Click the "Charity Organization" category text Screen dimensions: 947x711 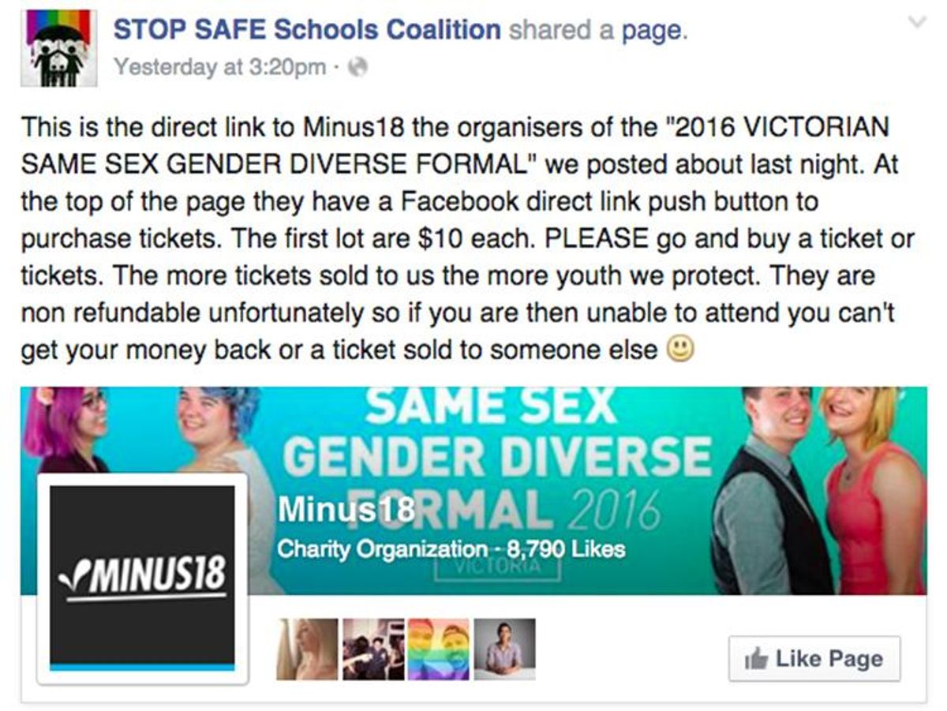(x=381, y=548)
